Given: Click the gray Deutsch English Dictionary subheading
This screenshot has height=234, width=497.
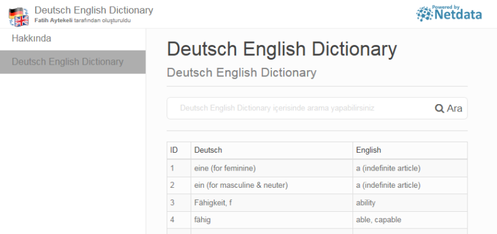Looking at the screenshot, I should tap(242, 73).
